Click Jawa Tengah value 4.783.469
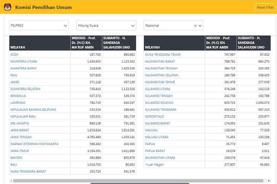Viewport: 277px width, 184px height. [94, 137]
